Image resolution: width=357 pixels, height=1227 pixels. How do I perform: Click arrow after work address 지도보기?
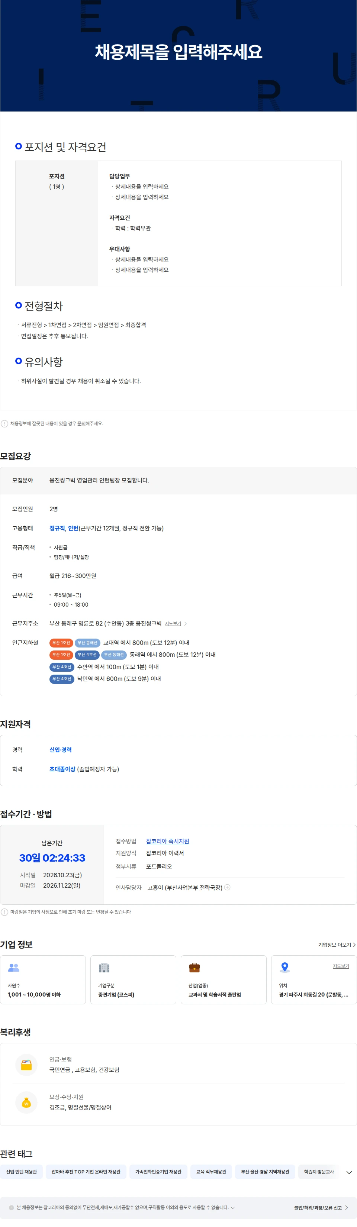click(186, 623)
